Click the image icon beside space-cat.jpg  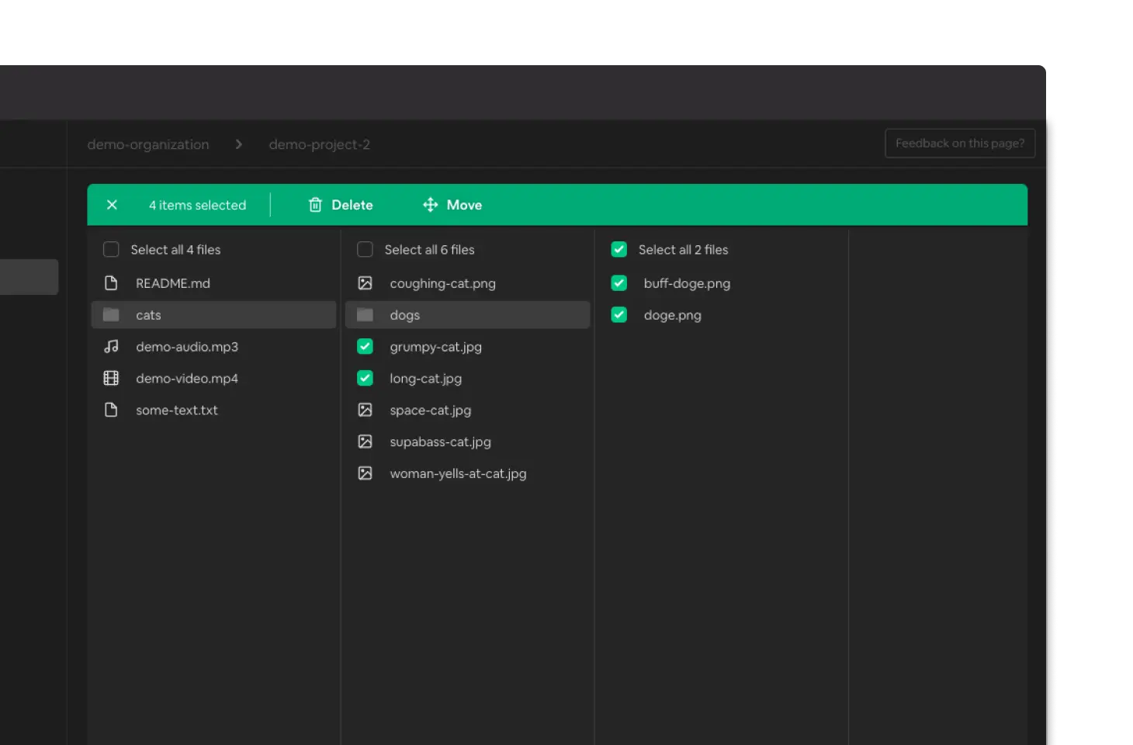[365, 410]
